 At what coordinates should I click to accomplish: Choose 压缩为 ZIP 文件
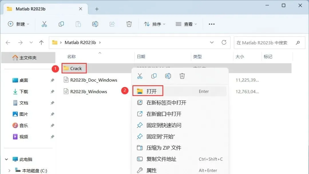pos(179,148)
